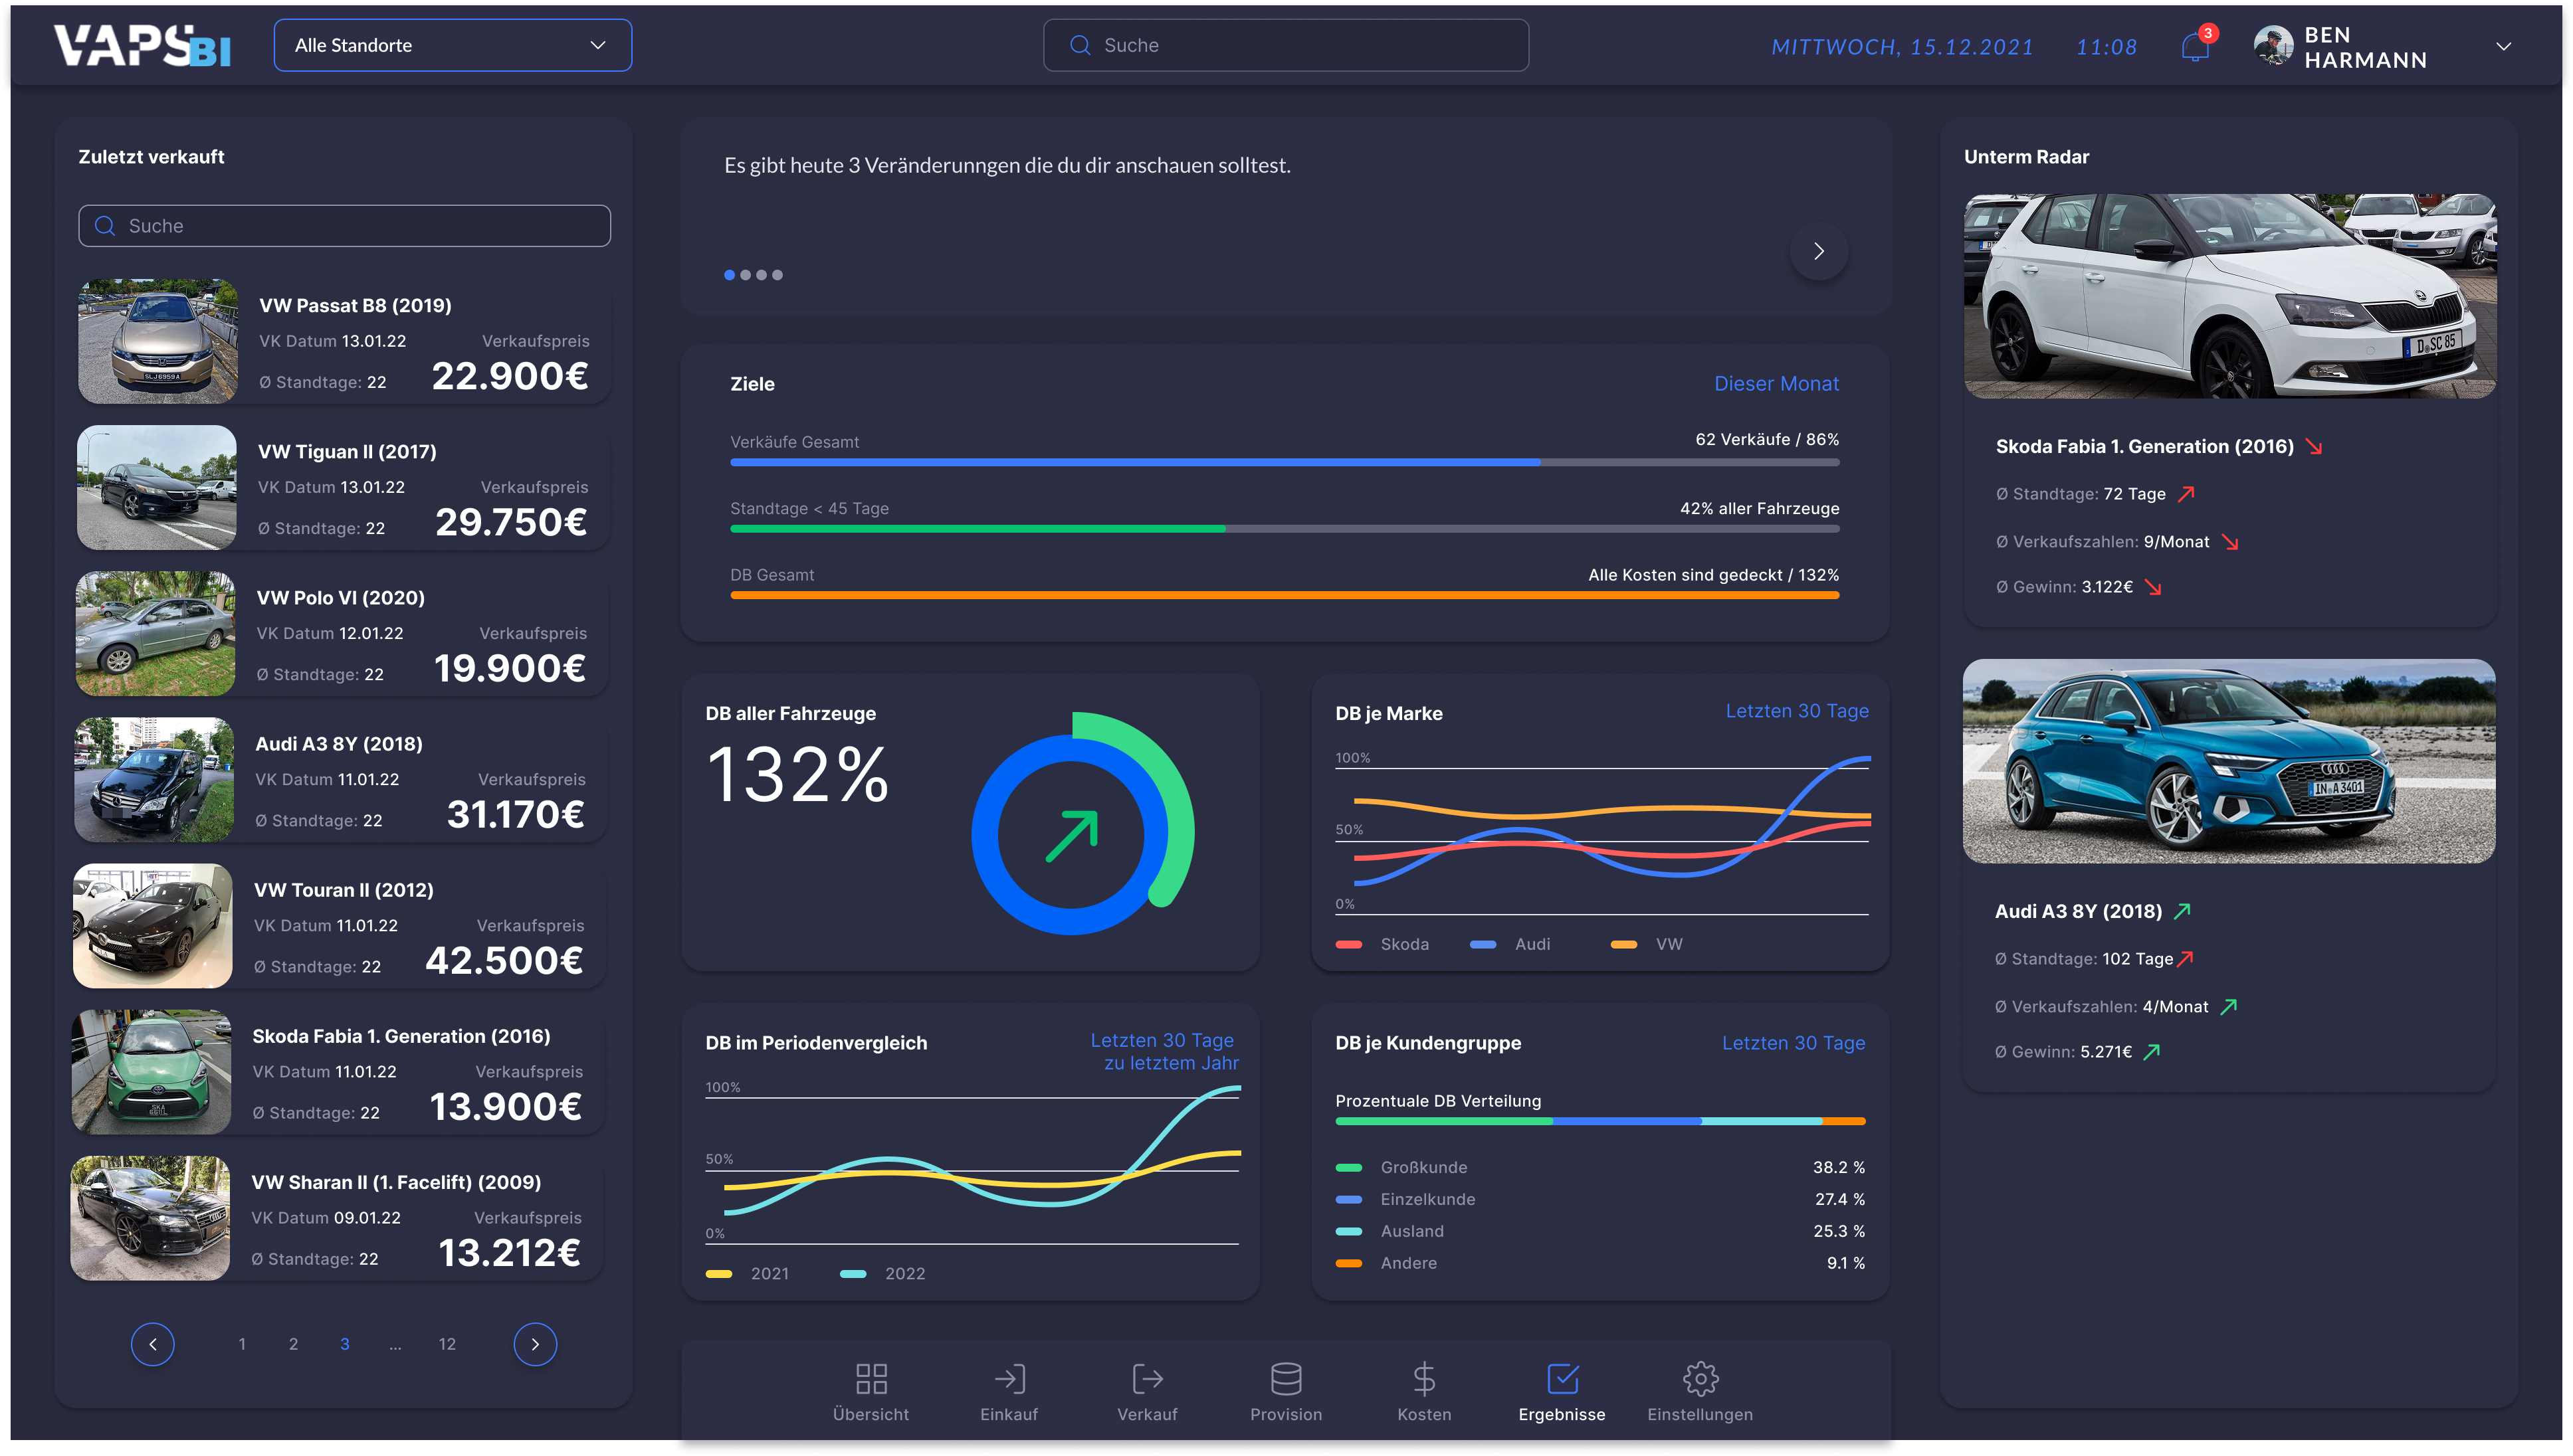Select the first carousel dot

tap(729, 275)
